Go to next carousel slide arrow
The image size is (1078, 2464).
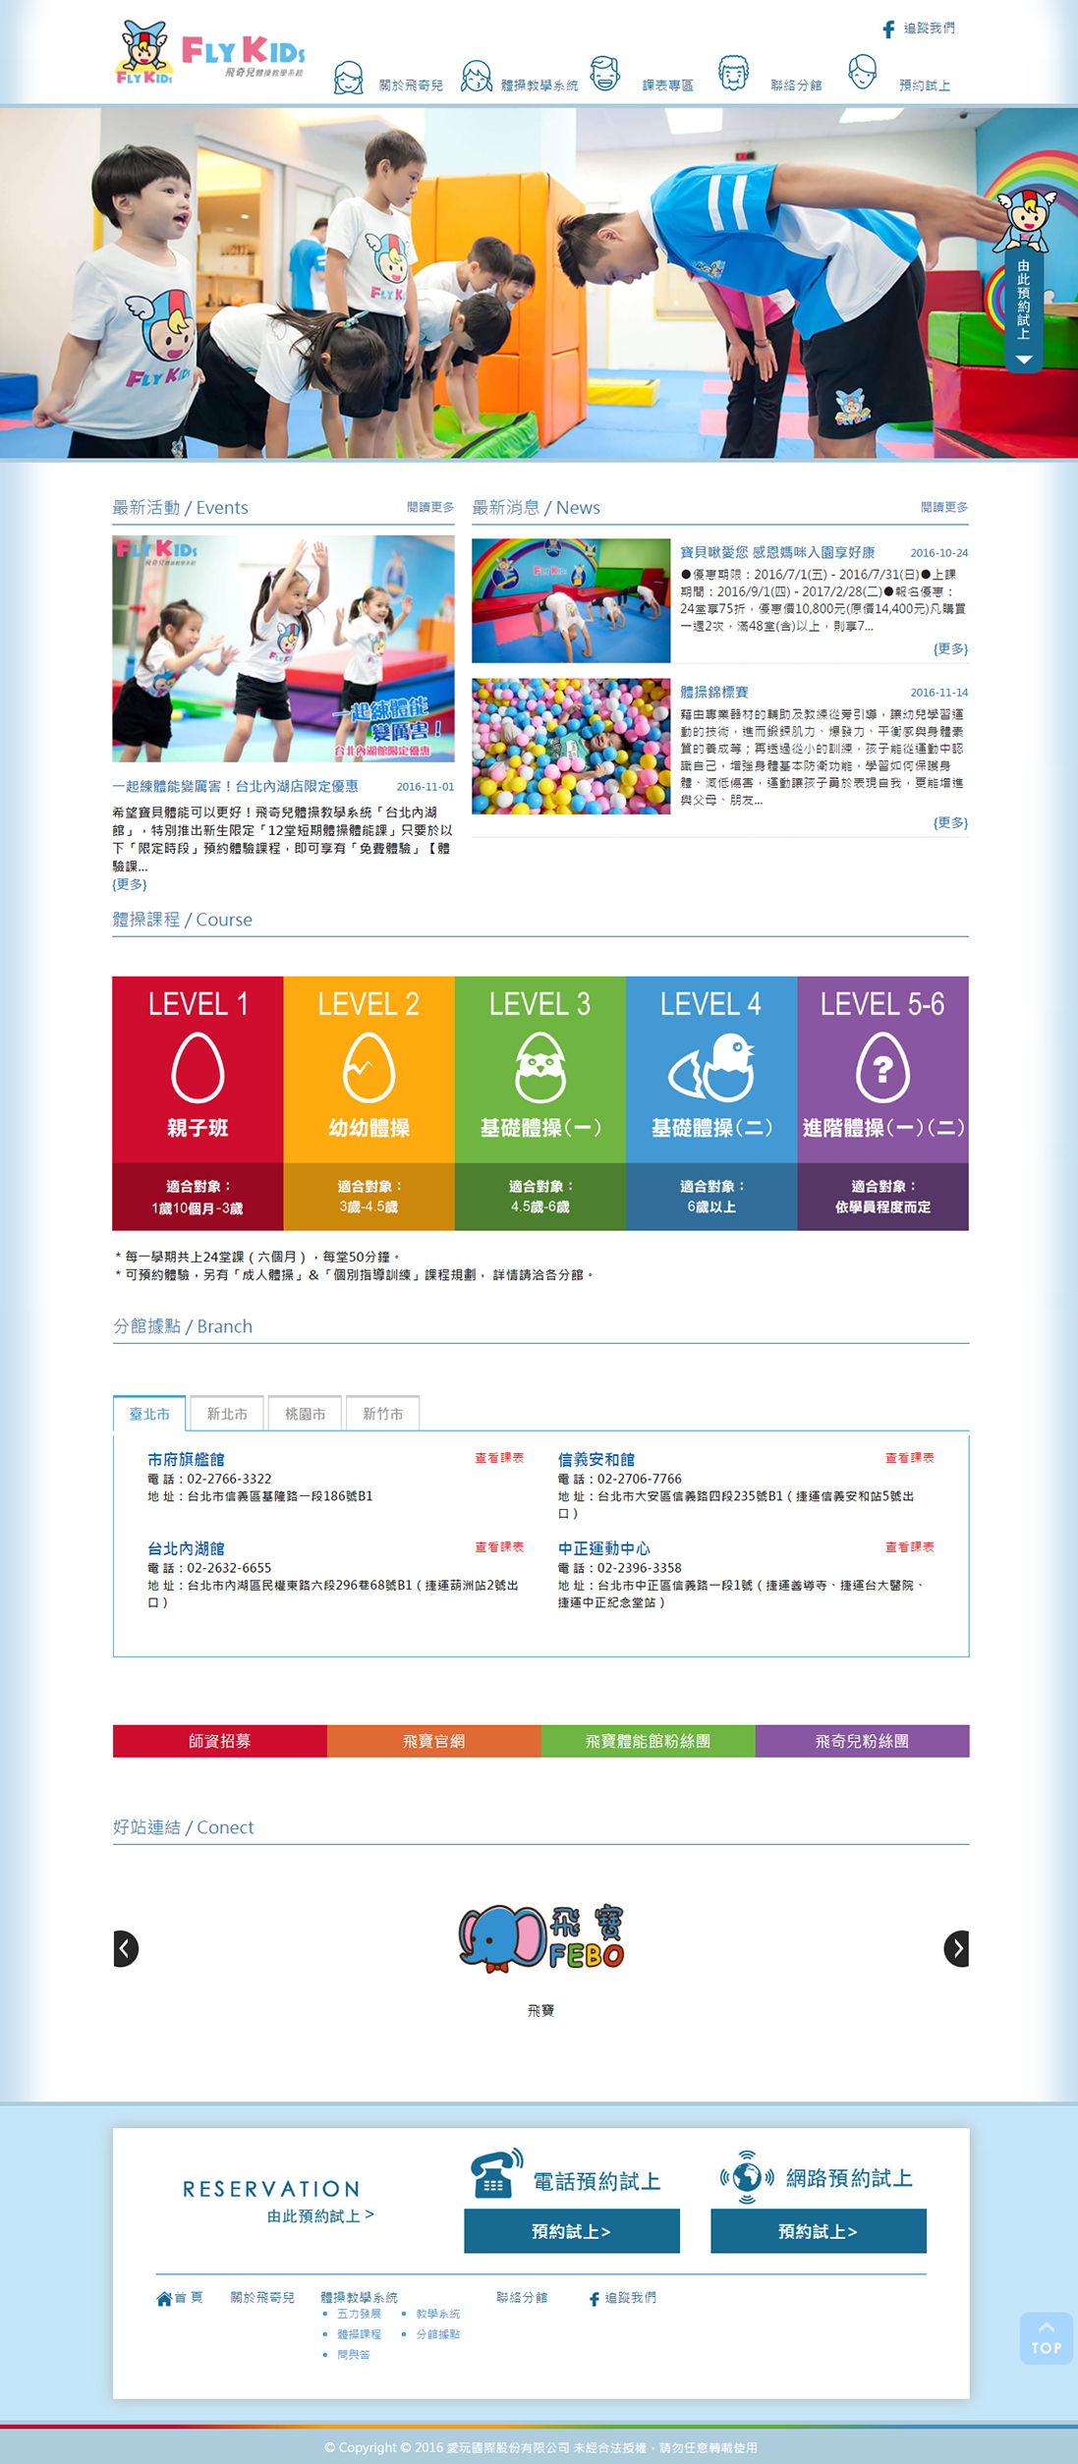pos(955,1948)
